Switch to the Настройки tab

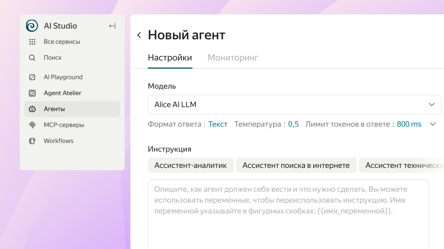(170, 58)
